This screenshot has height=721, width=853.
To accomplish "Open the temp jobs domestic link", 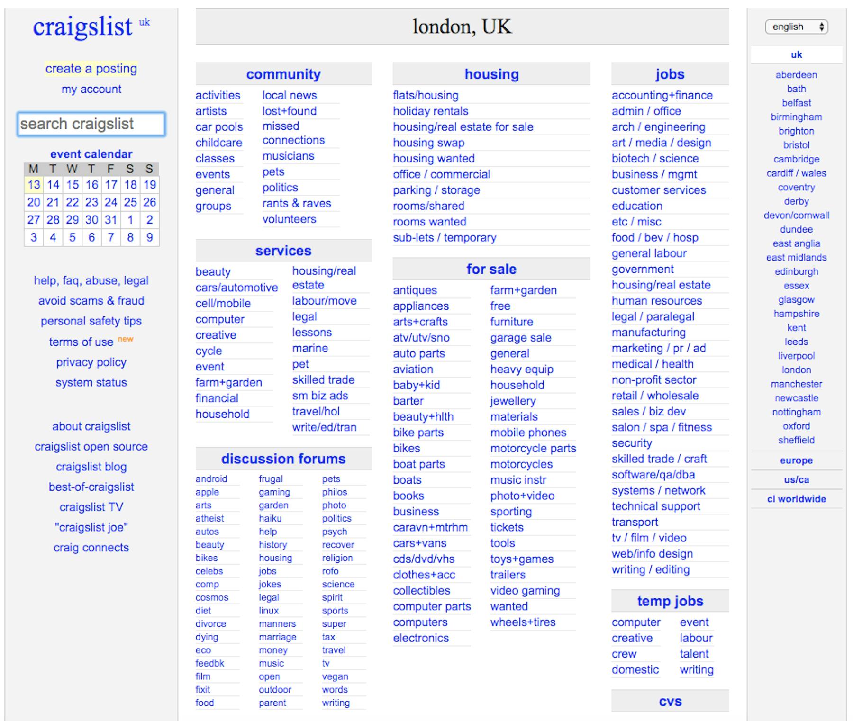I will coord(635,670).
